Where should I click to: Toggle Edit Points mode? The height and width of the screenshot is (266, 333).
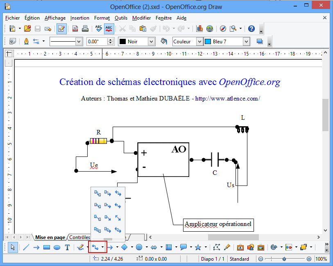click(x=216, y=247)
